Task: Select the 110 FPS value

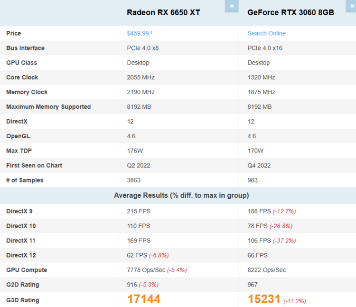Action: (x=138, y=226)
